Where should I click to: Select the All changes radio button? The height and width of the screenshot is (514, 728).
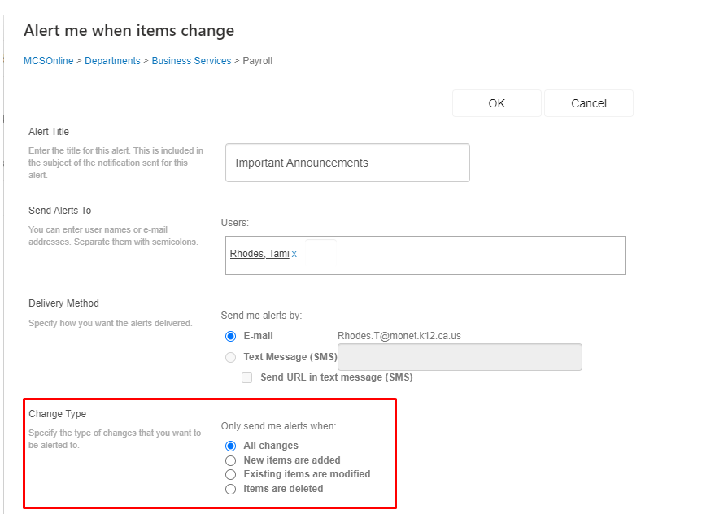tap(230, 445)
